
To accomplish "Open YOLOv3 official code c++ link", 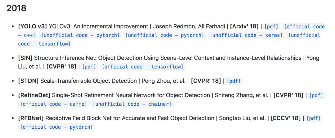I will 304,27.
